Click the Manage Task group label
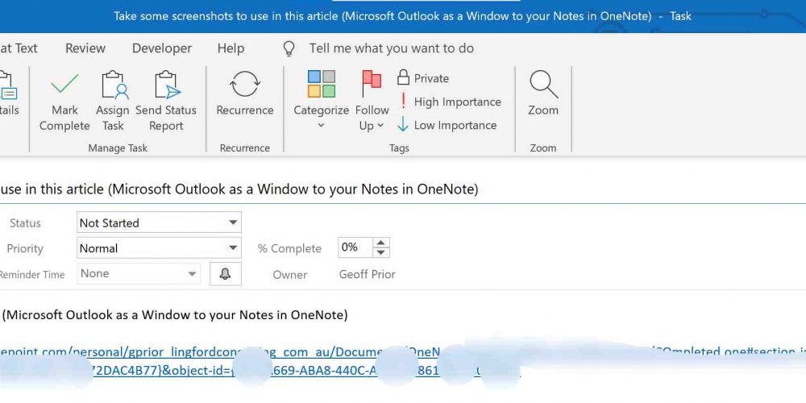 pyautogui.click(x=118, y=148)
